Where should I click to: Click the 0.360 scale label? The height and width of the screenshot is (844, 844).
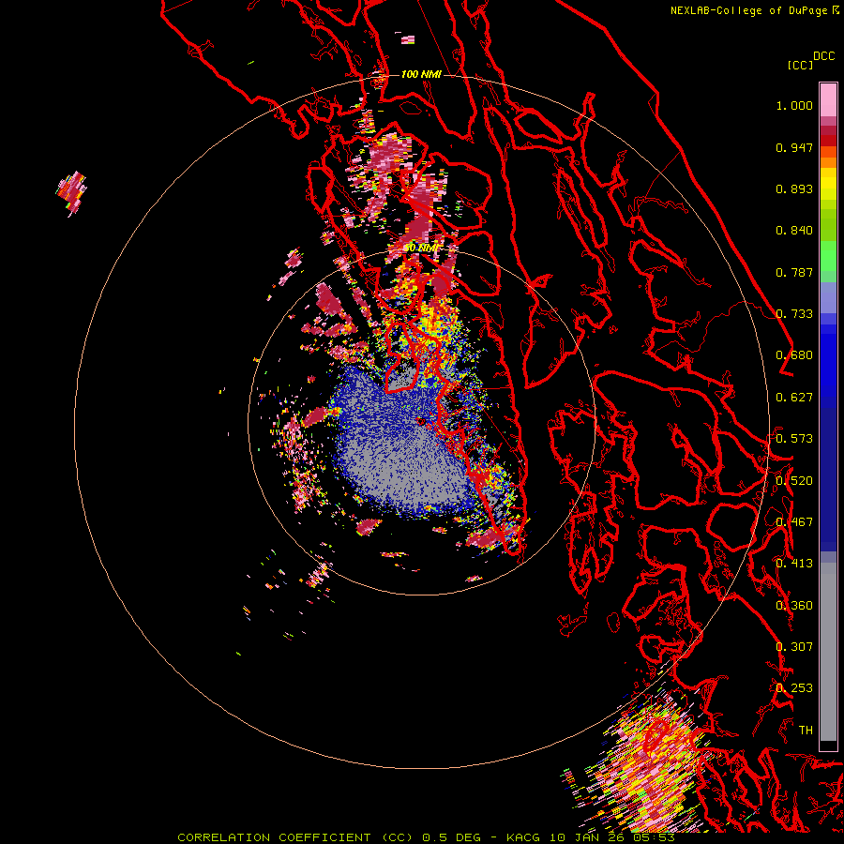pyautogui.click(x=794, y=605)
